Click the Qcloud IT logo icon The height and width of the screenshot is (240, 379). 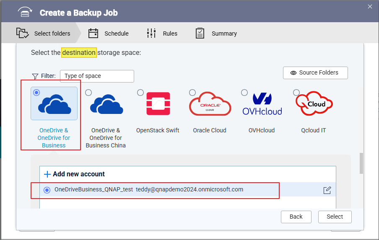[314, 103]
